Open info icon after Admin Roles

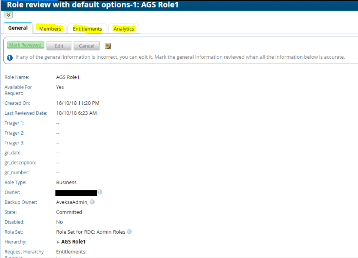(x=129, y=231)
